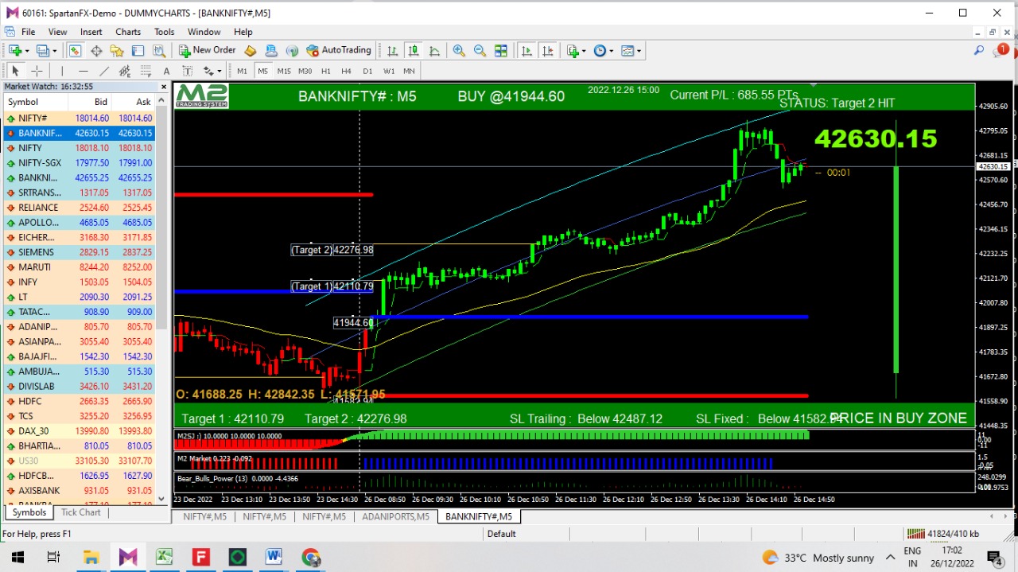Open the Strategy Tester icon
The image size is (1018, 572).
(x=159, y=51)
